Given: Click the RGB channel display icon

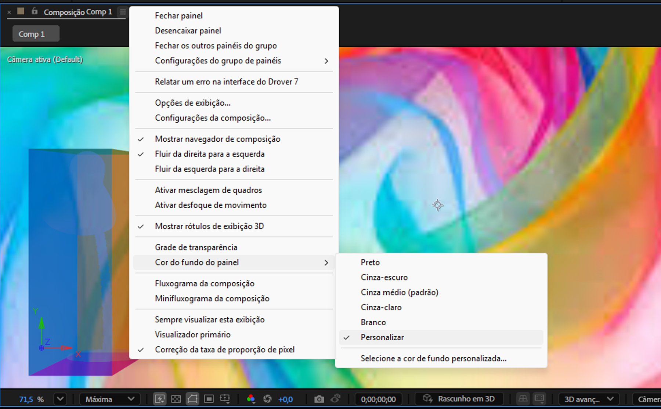Looking at the screenshot, I should coord(251,399).
